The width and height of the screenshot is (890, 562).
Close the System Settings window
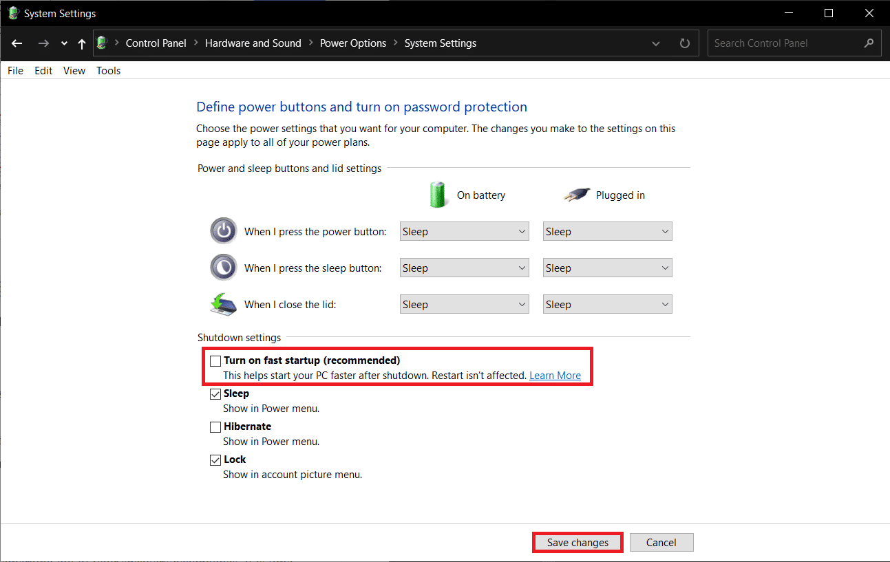(869, 13)
